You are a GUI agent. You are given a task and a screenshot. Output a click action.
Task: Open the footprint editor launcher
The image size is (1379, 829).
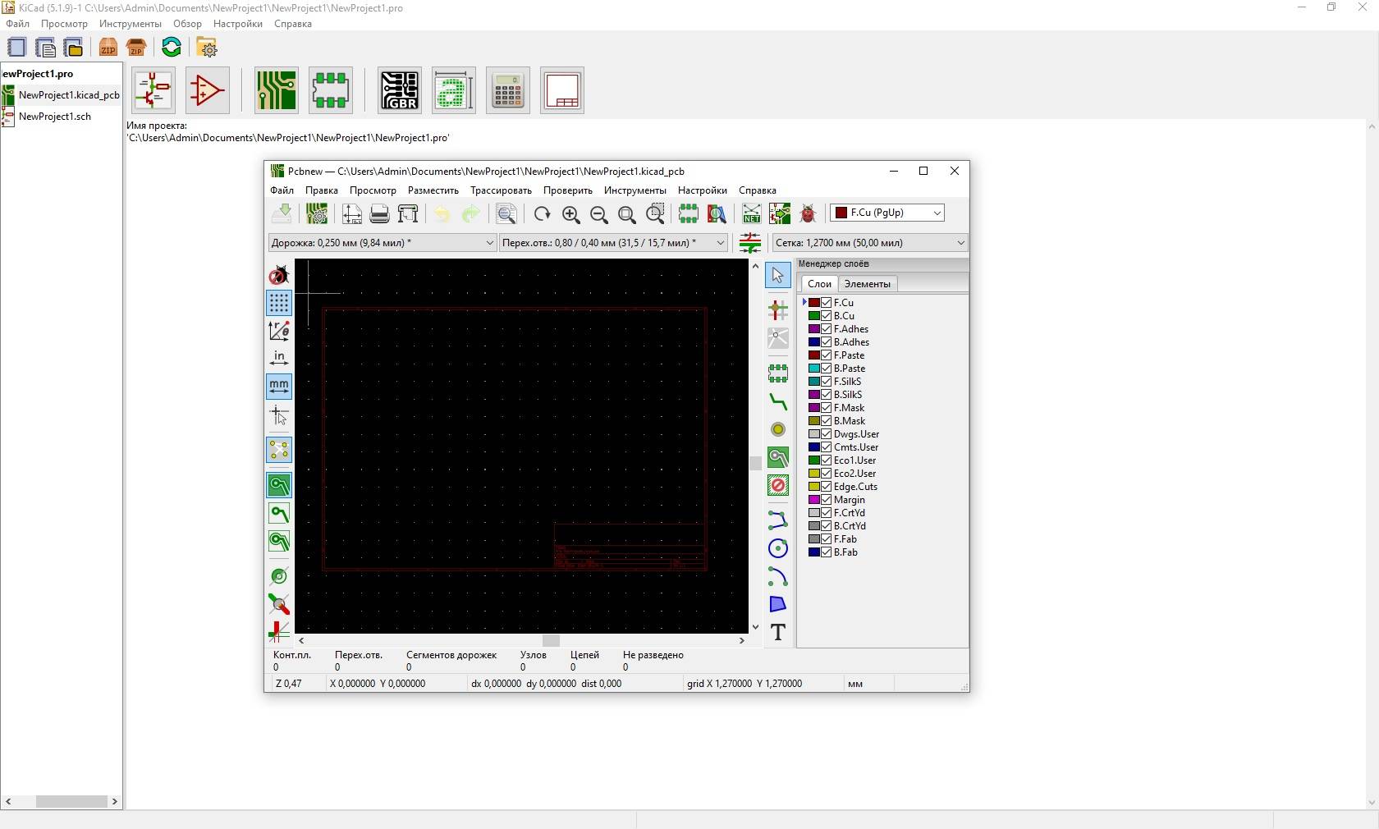(x=331, y=90)
